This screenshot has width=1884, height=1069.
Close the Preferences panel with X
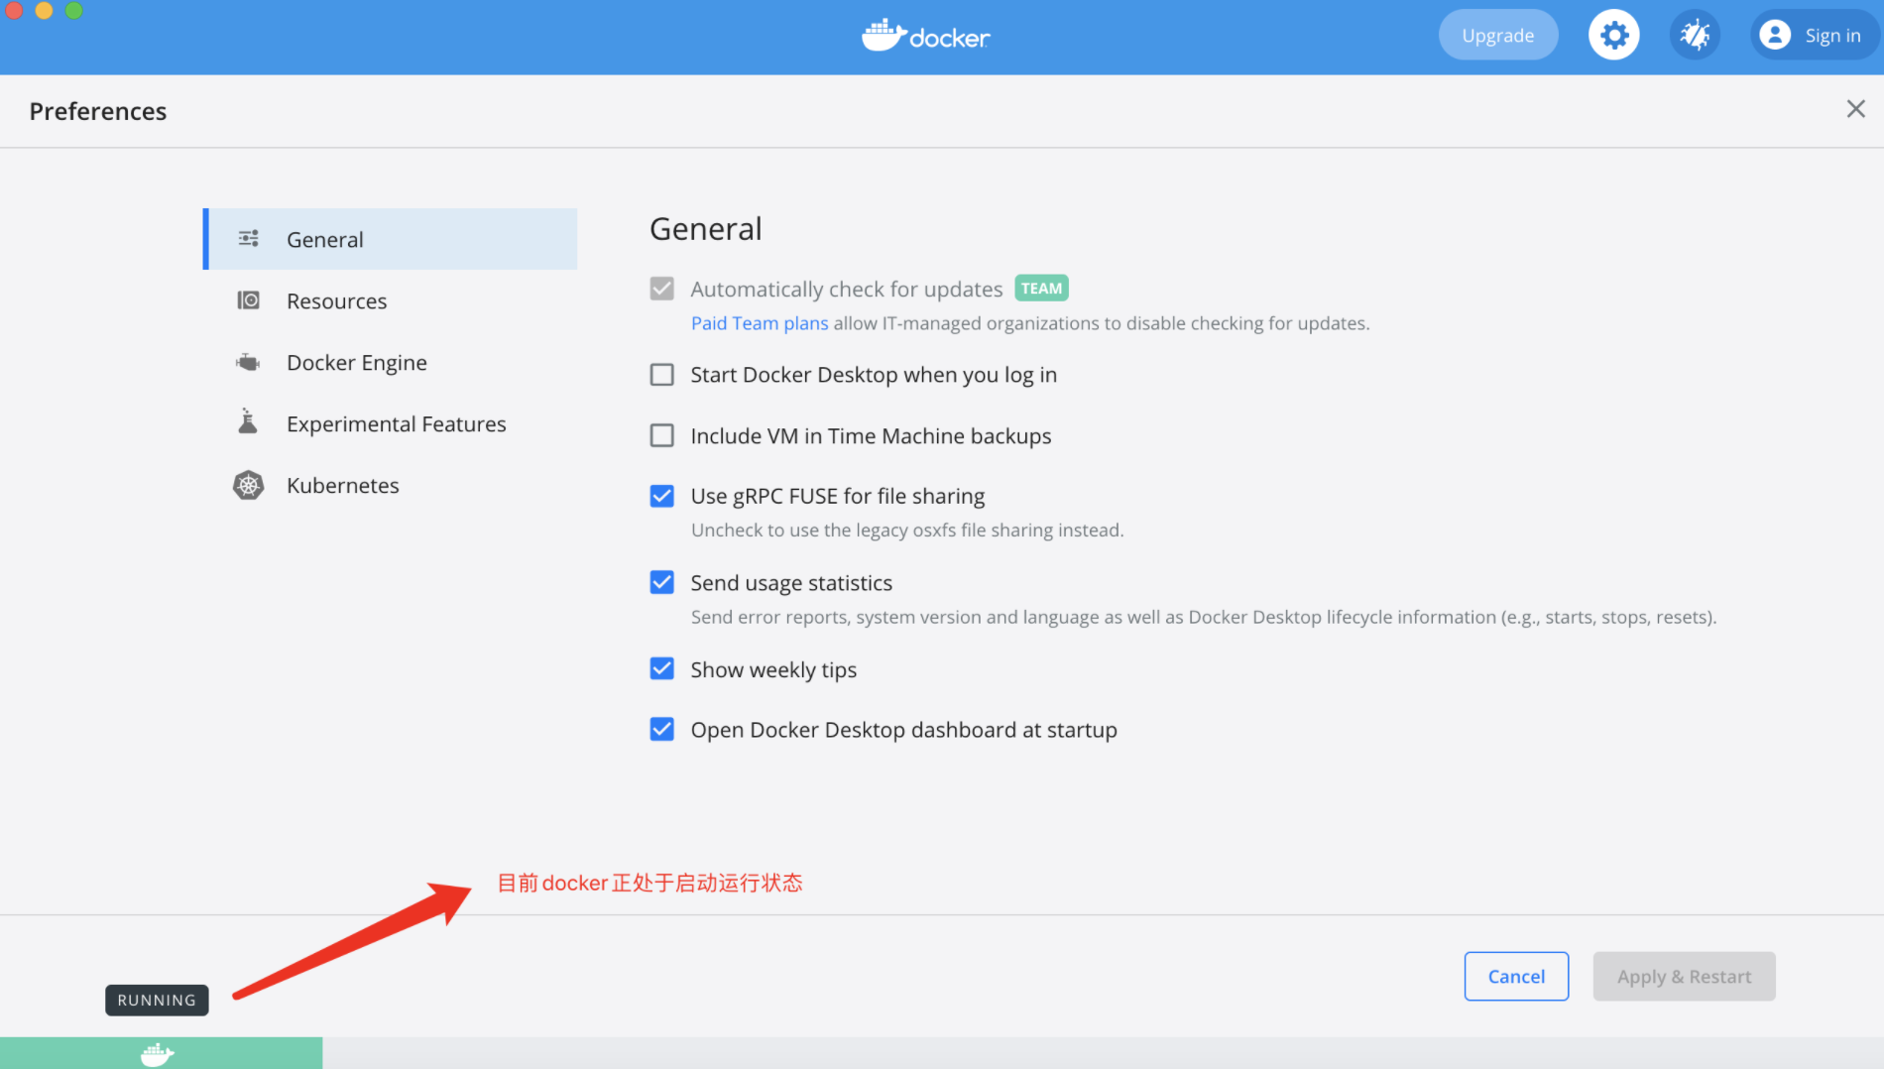tap(1855, 109)
